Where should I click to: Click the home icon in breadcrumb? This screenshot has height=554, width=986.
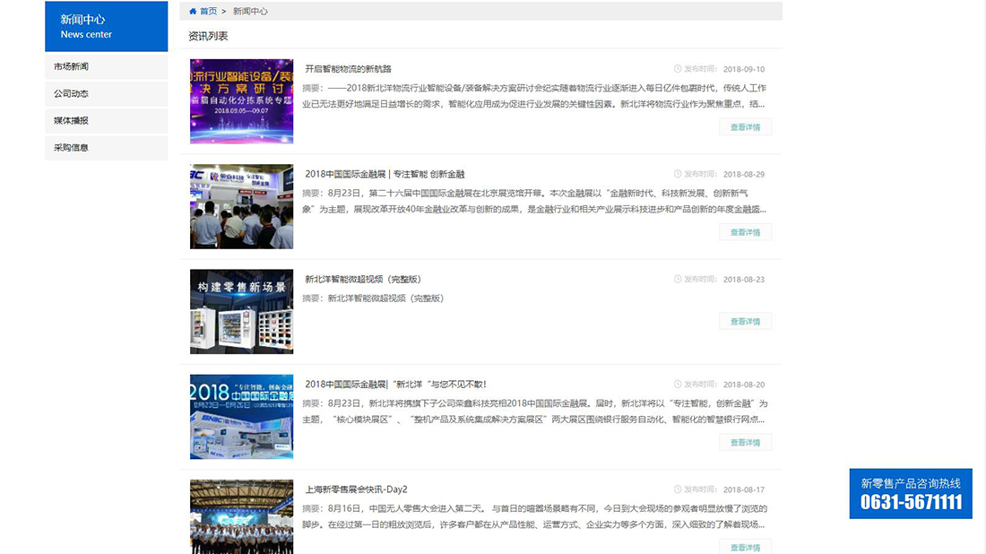[x=193, y=12]
